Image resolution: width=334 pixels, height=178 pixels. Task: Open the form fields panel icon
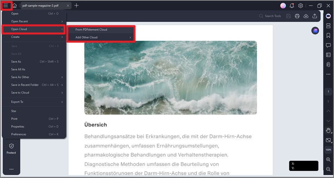pyautogui.click(x=328, y=55)
